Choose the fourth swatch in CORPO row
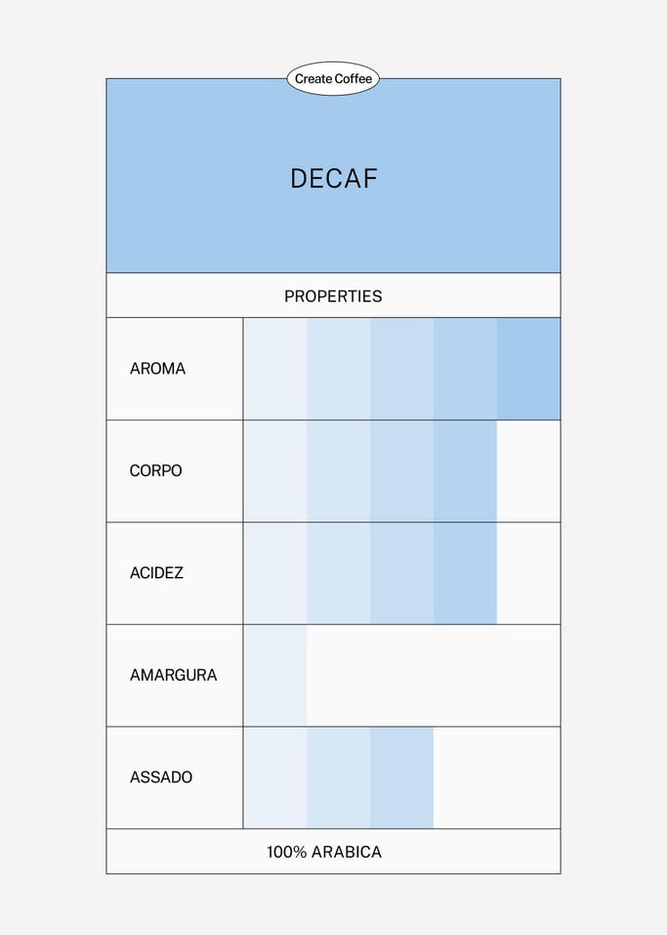Viewport: 667px width, 935px height. click(465, 470)
